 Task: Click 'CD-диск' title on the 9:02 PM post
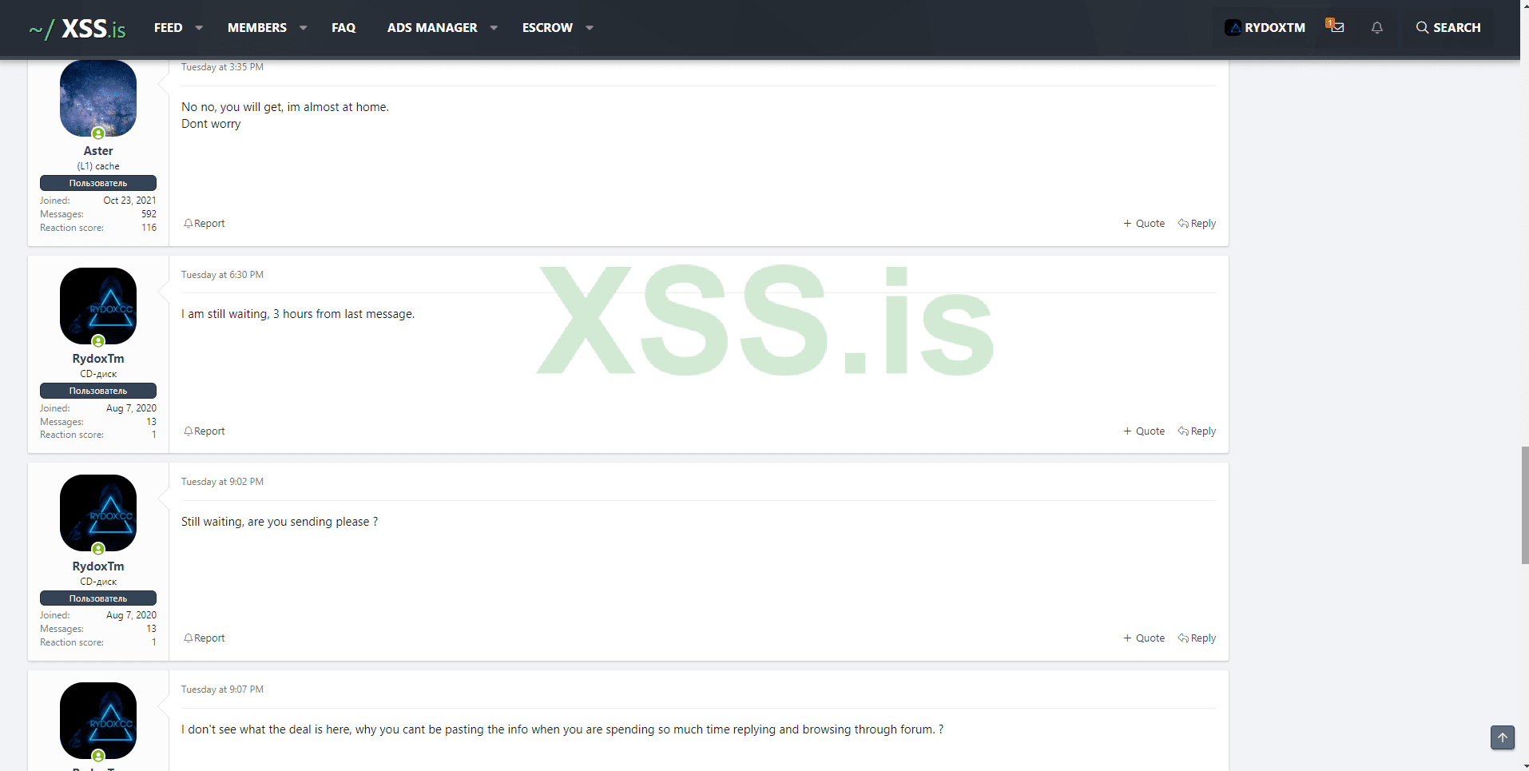(x=98, y=582)
